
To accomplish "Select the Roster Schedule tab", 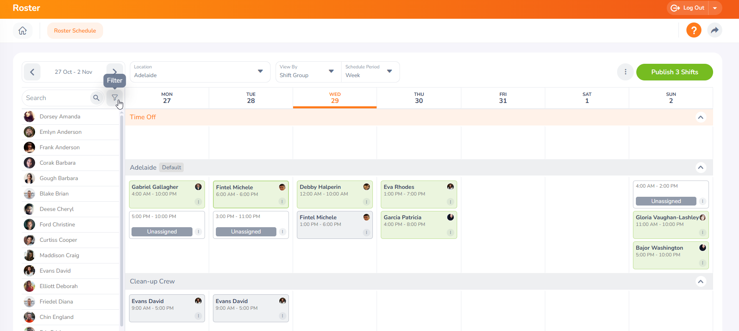I will click(x=75, y=30).
